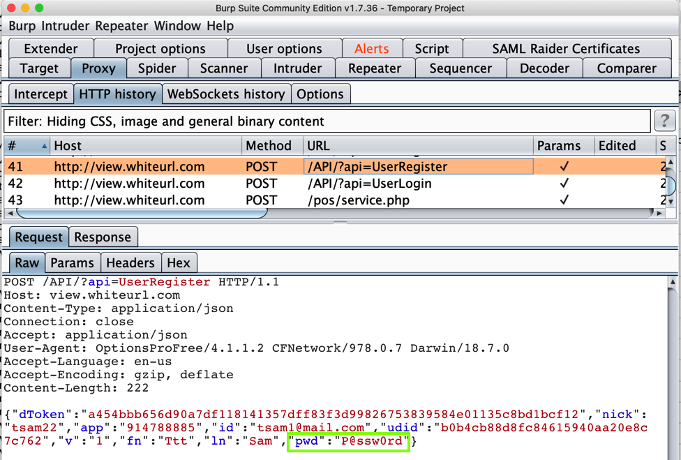681x460 pixels.
Task: Click the Host: view.whiteurl.com header line
Action: click(x=92, y=295)
